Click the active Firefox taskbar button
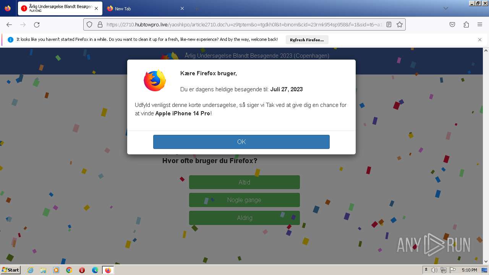The image size is (489, 275). [x=108, y=270]
